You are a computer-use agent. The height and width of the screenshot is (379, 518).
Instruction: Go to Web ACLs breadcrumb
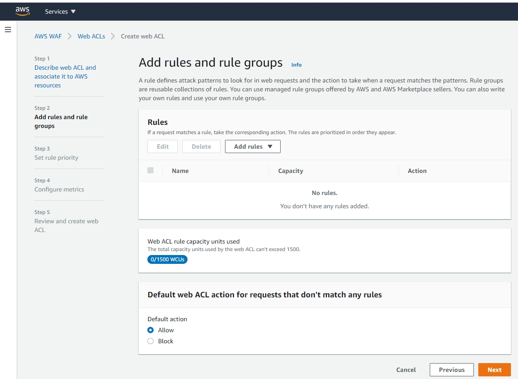(x=91, y=36)
